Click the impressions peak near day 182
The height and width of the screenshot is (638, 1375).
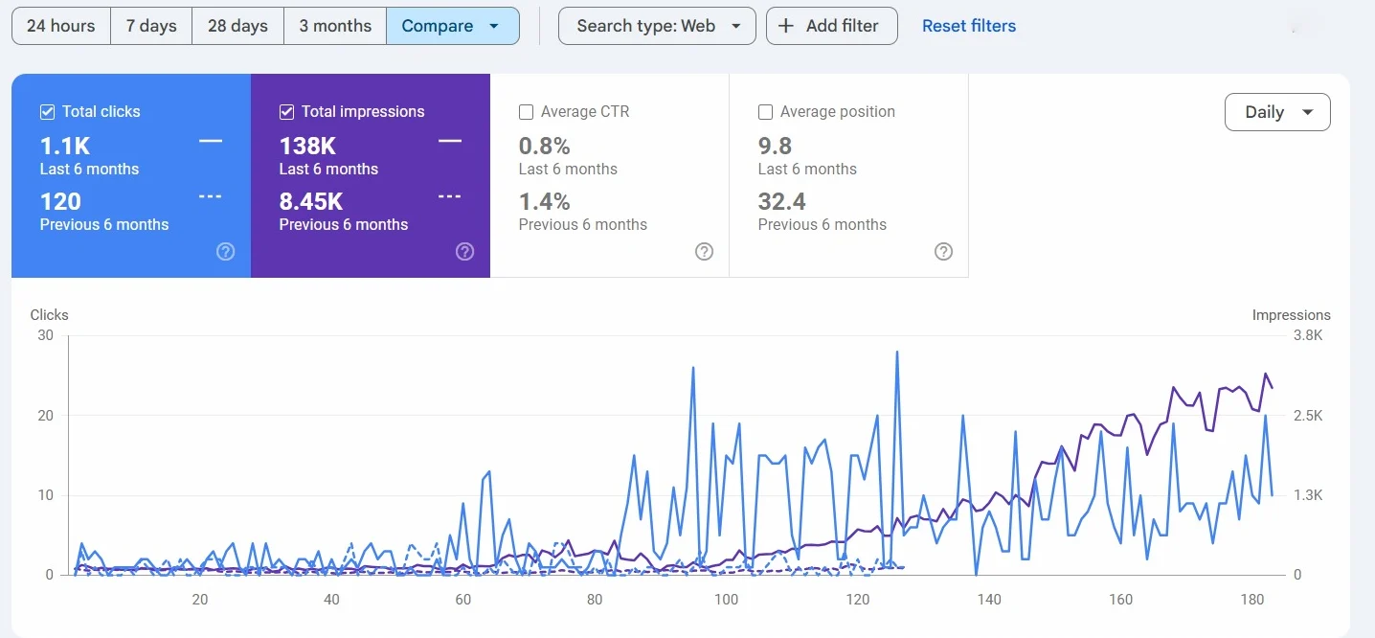point(1266,374)
